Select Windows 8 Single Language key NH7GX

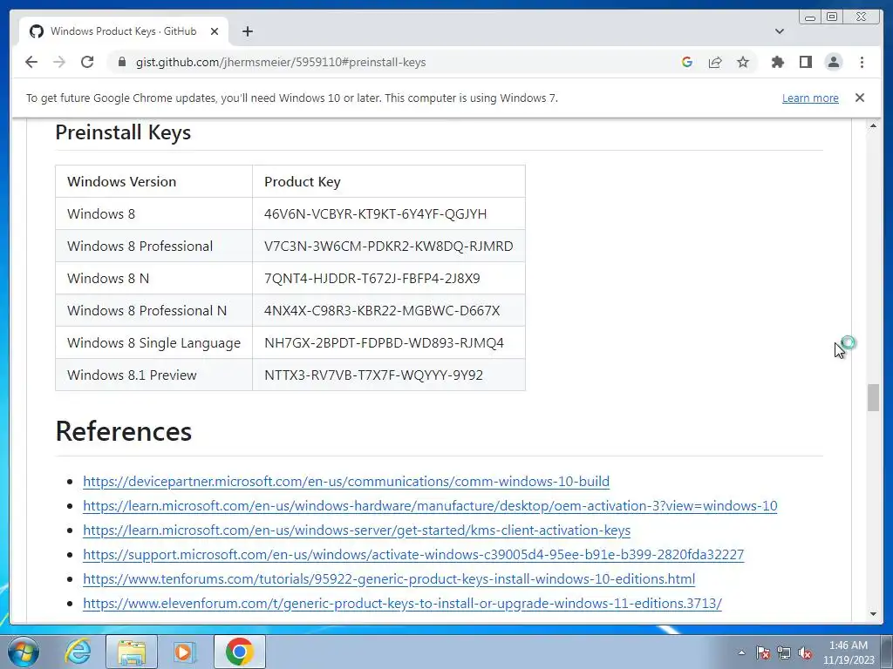click(x=384, y=343)
